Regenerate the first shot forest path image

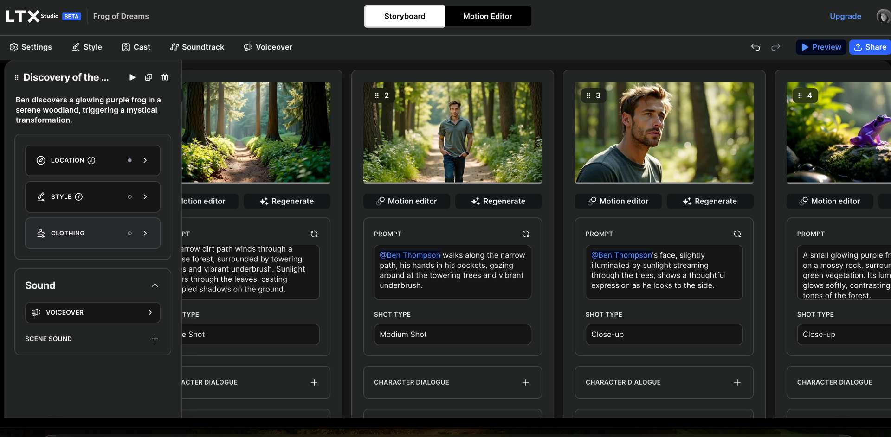(287, 201)
